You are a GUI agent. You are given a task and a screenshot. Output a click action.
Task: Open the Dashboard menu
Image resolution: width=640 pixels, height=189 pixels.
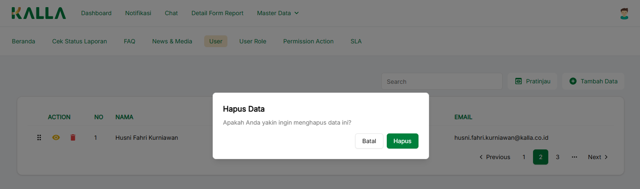[96, 13]
